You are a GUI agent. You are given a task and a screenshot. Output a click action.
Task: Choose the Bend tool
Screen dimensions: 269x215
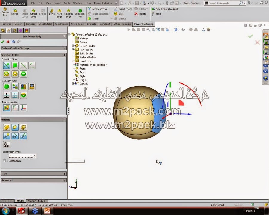point(52,12)
